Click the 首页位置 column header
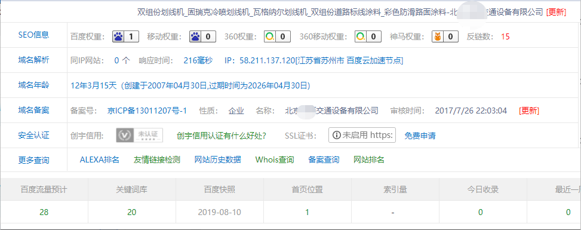Image resolution: width=581 pixels, height=230 pixels. tap(307, 190)
